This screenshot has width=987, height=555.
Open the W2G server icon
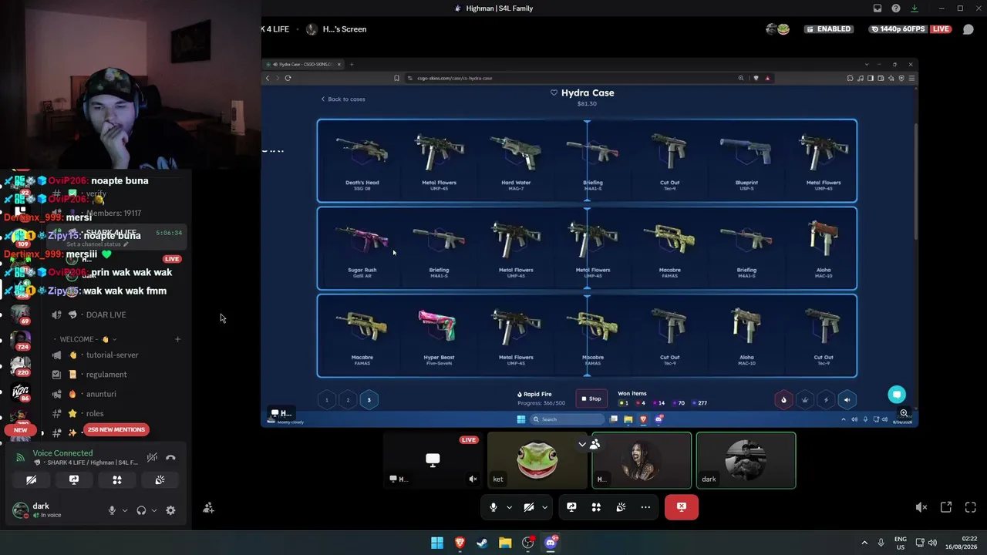point(21,392)
